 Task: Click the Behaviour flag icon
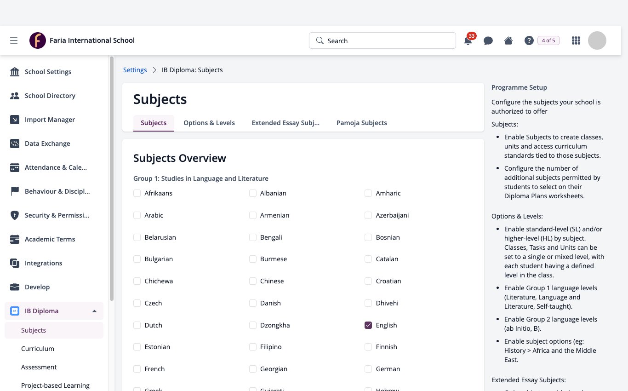click(15, 191)
